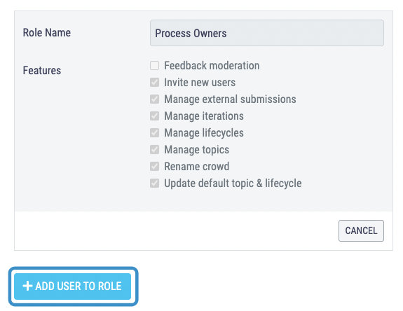Enable the Feedback moderation checkbox
The height and width of the screenshot is (311, 403).
[x=154, y=65]
